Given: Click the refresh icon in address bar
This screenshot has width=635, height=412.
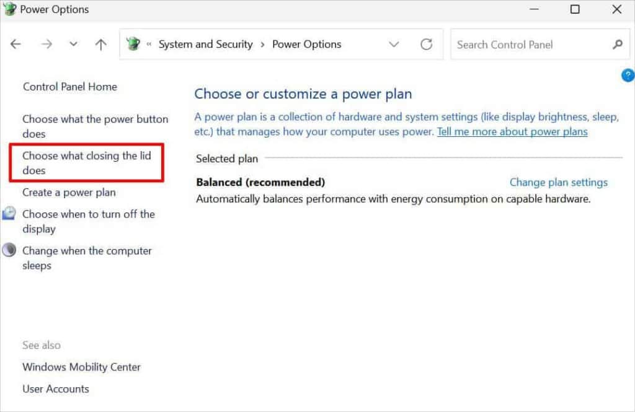Looking at the screenshot, I should 426,45.
